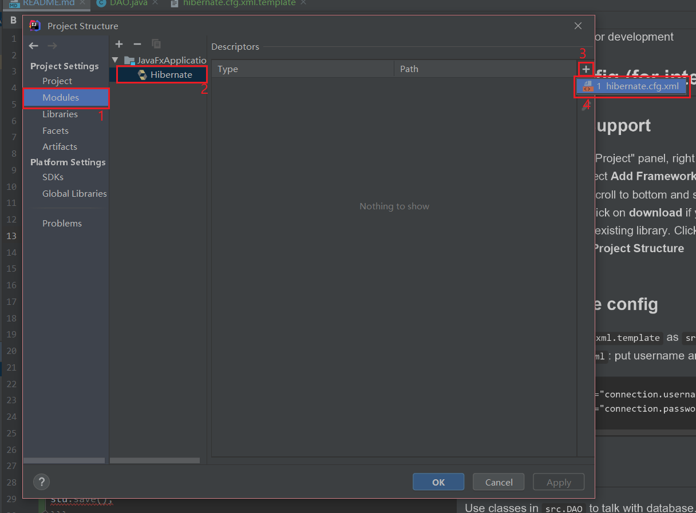The height and width of the screenshot is (513, 696).
Task: Open the SDKs platform settings
Action: 53,177
